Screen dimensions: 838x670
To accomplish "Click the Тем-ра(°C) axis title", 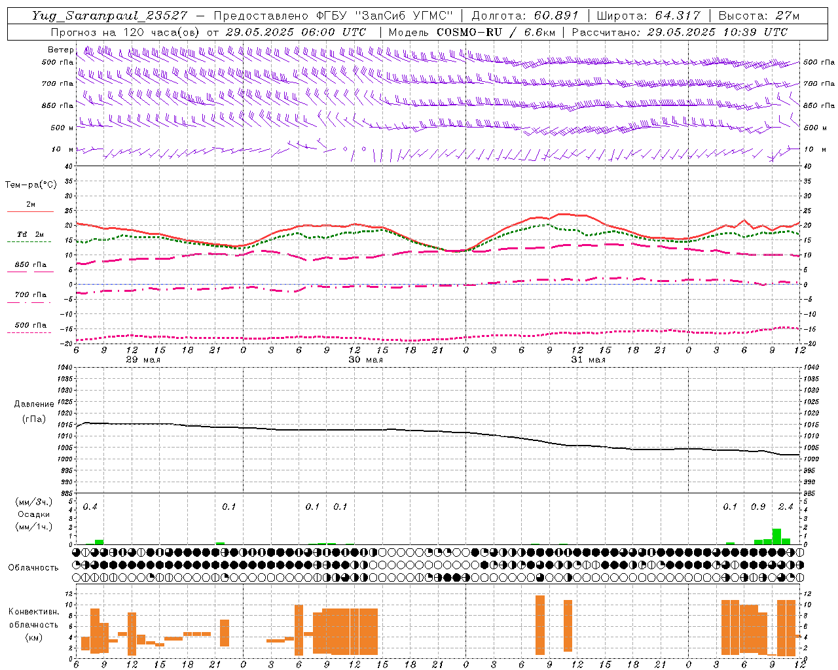I will (31, 185).
